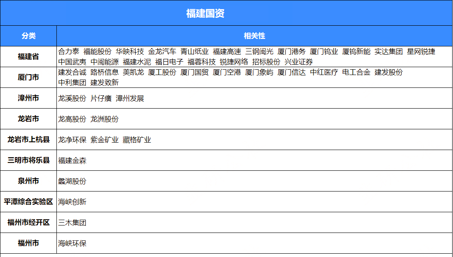Click 建发合诚 in the 厦门市 row
453x257 pixels.
pyautogui.click(x=72, y=72)
